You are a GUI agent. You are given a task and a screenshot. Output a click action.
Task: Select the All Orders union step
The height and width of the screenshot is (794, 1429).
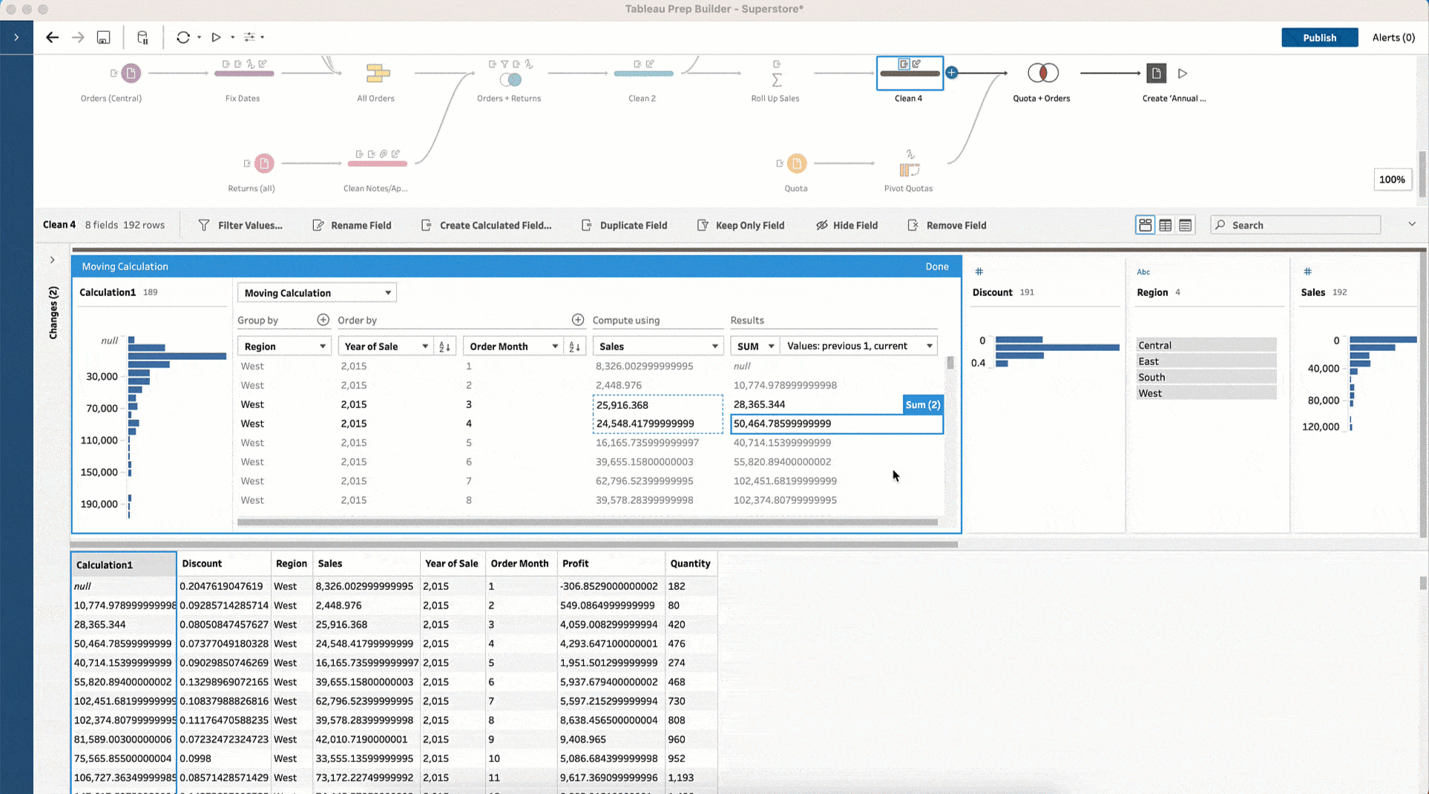377,73
